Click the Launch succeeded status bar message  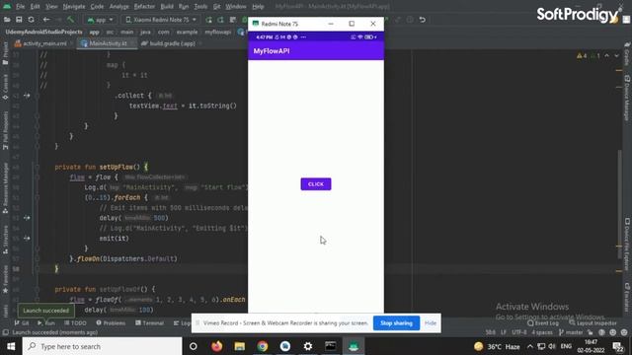click(x=55, y=332)
